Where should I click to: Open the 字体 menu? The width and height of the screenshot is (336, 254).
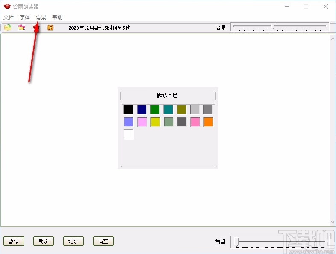point(25,18)
